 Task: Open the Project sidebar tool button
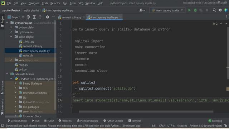tap(3, 21)
